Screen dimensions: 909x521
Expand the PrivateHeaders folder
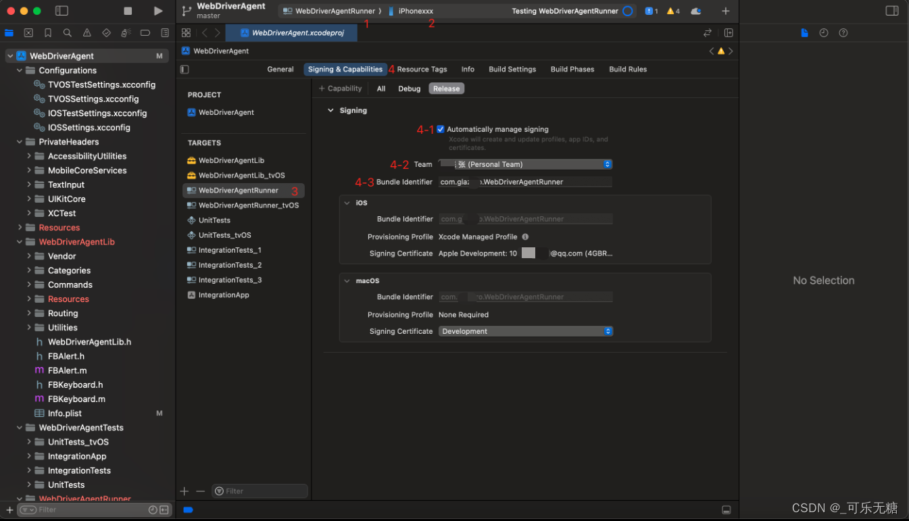(x=20, y=142)
